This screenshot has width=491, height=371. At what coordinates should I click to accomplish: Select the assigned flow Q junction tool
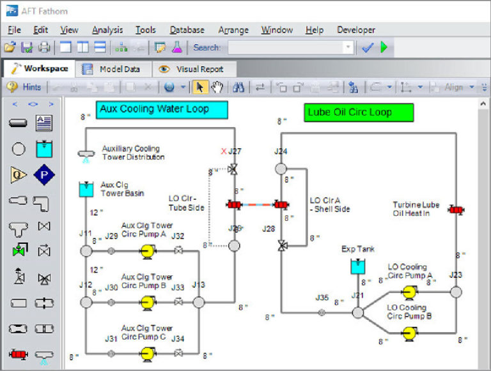(18, 174)
